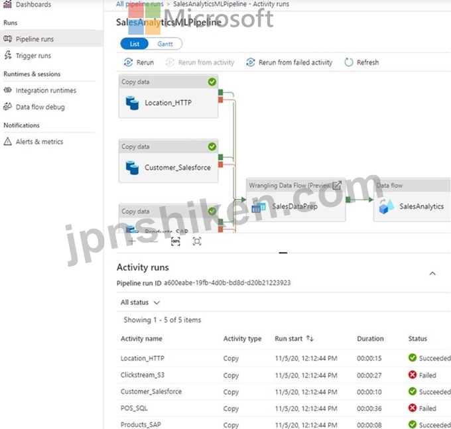Open SalesDataPrep via external link icon
The width and height of the screenshot is (451, 429).
point(337,186)
